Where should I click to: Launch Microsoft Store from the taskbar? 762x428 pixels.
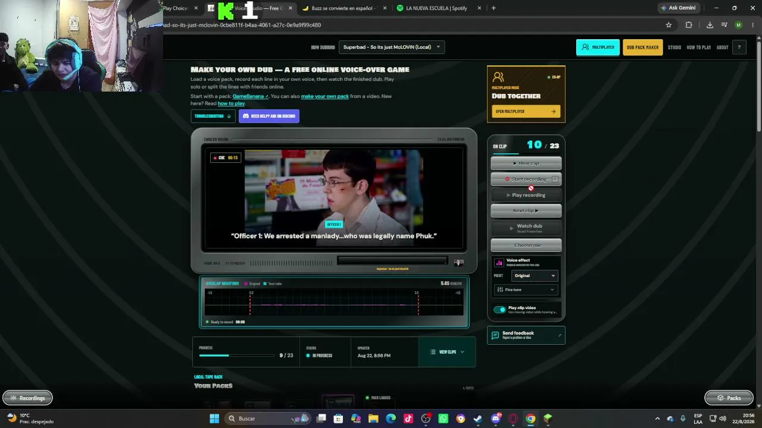339,418
